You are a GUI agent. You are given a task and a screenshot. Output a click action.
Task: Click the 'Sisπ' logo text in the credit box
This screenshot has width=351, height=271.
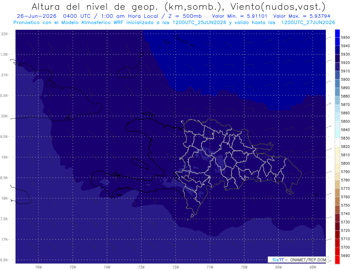[x=278, y=260]
